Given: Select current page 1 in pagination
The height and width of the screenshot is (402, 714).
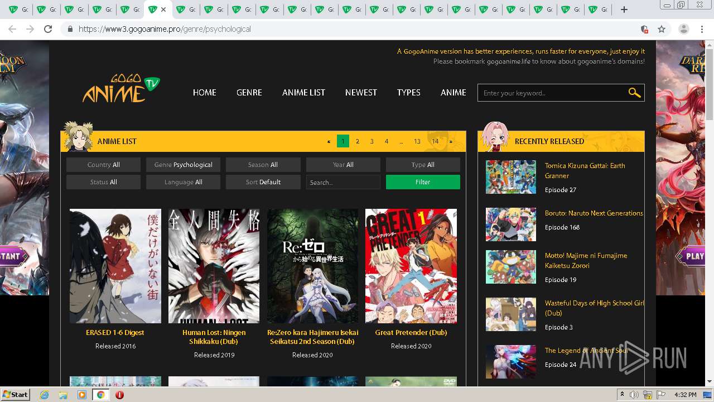Looking at the screenshot, I should click(x=343, y=141).
